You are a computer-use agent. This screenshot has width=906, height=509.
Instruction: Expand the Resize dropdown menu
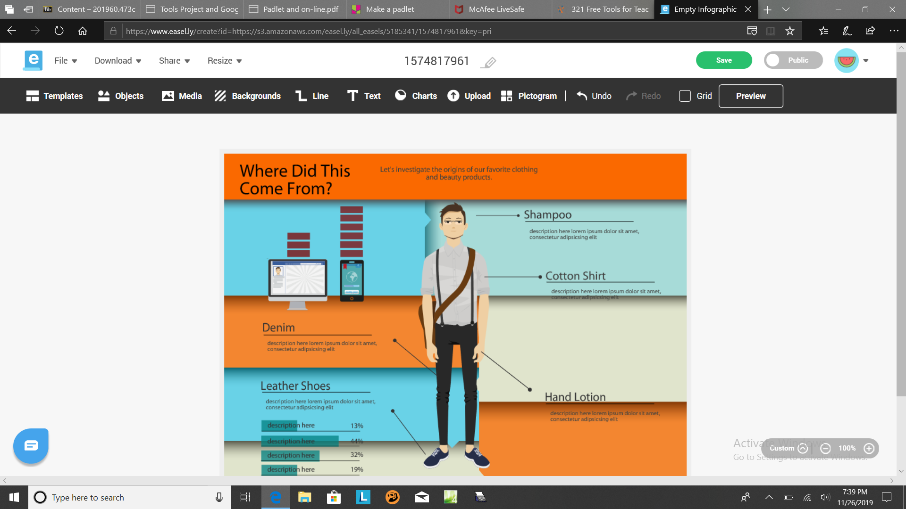click(x=224, y=60)
